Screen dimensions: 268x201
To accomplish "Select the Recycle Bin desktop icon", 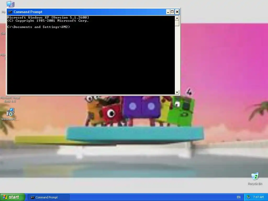I will click(x=255, y=178).
